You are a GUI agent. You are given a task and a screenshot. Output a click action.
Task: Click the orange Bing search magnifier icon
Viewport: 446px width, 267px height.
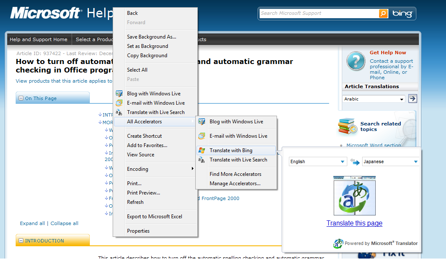tap(383, 14)
